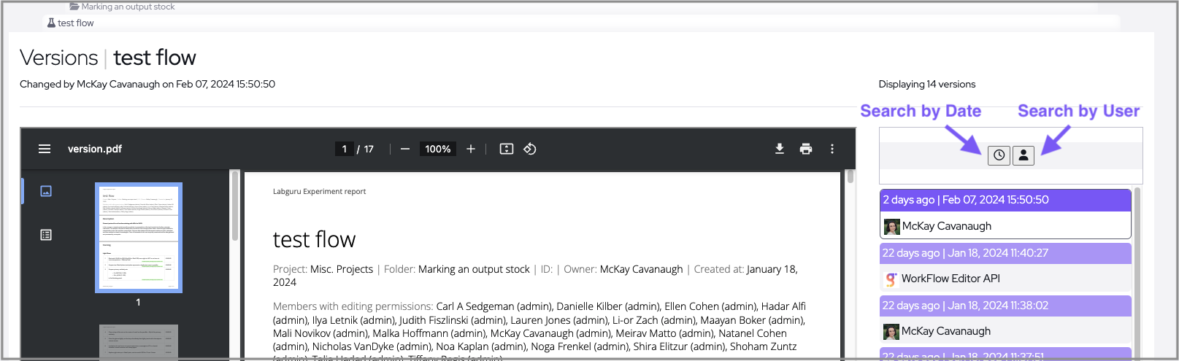Select the Feb 07, 2024 15:50:50 version

click(x=1005, y=200)
